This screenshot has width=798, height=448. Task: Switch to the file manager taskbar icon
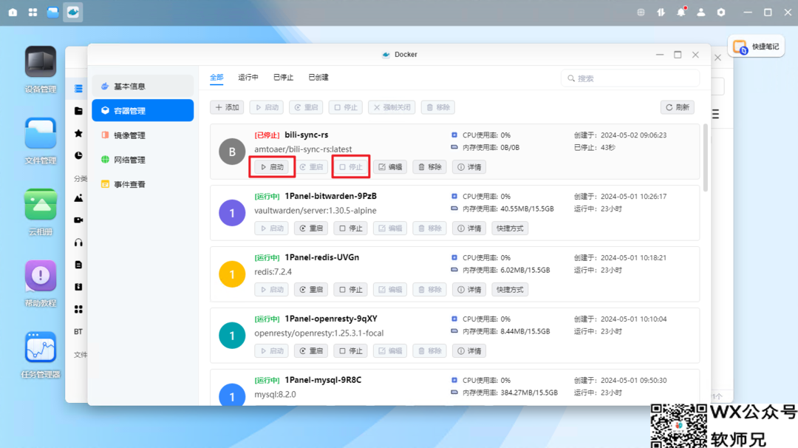point(53,13)
